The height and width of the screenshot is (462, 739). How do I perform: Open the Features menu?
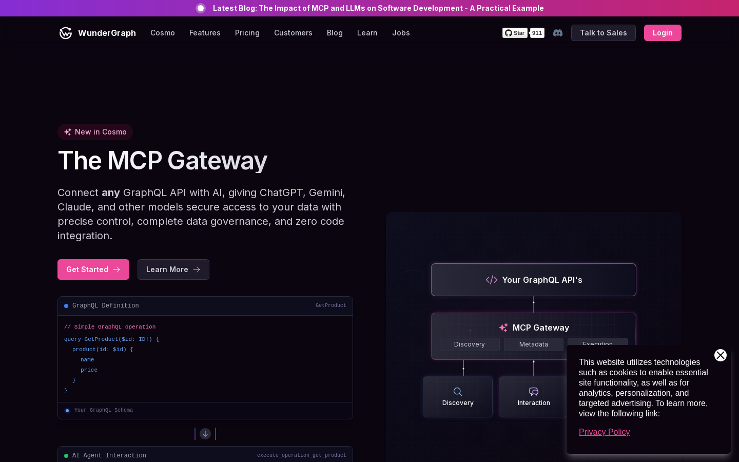(205, 33)
